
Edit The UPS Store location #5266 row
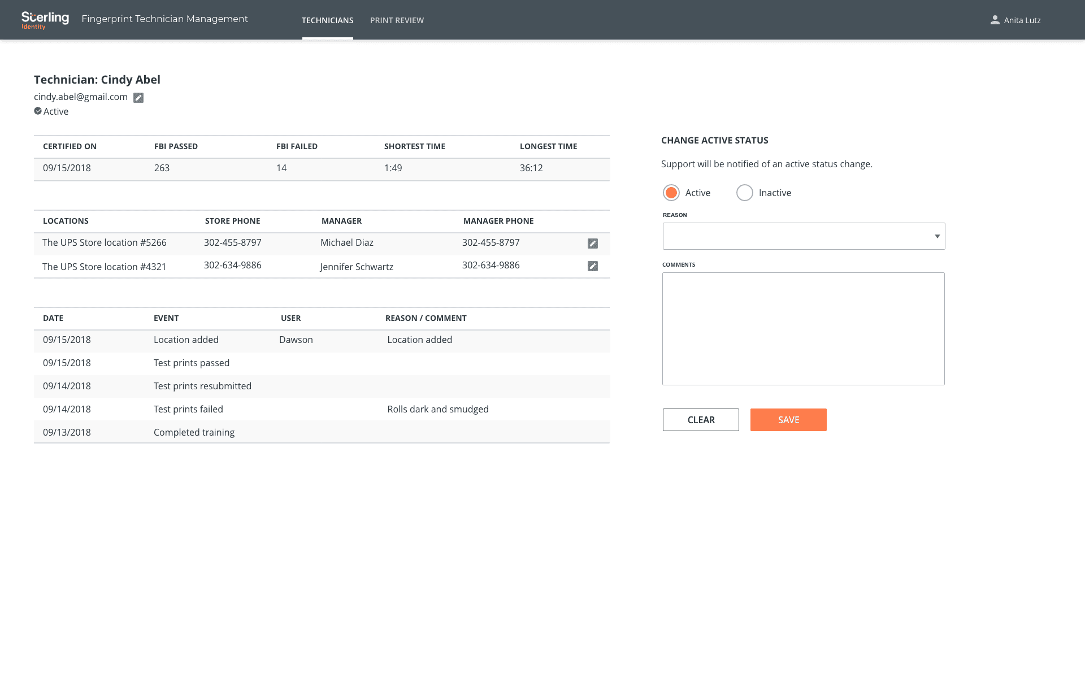point(592,244)
